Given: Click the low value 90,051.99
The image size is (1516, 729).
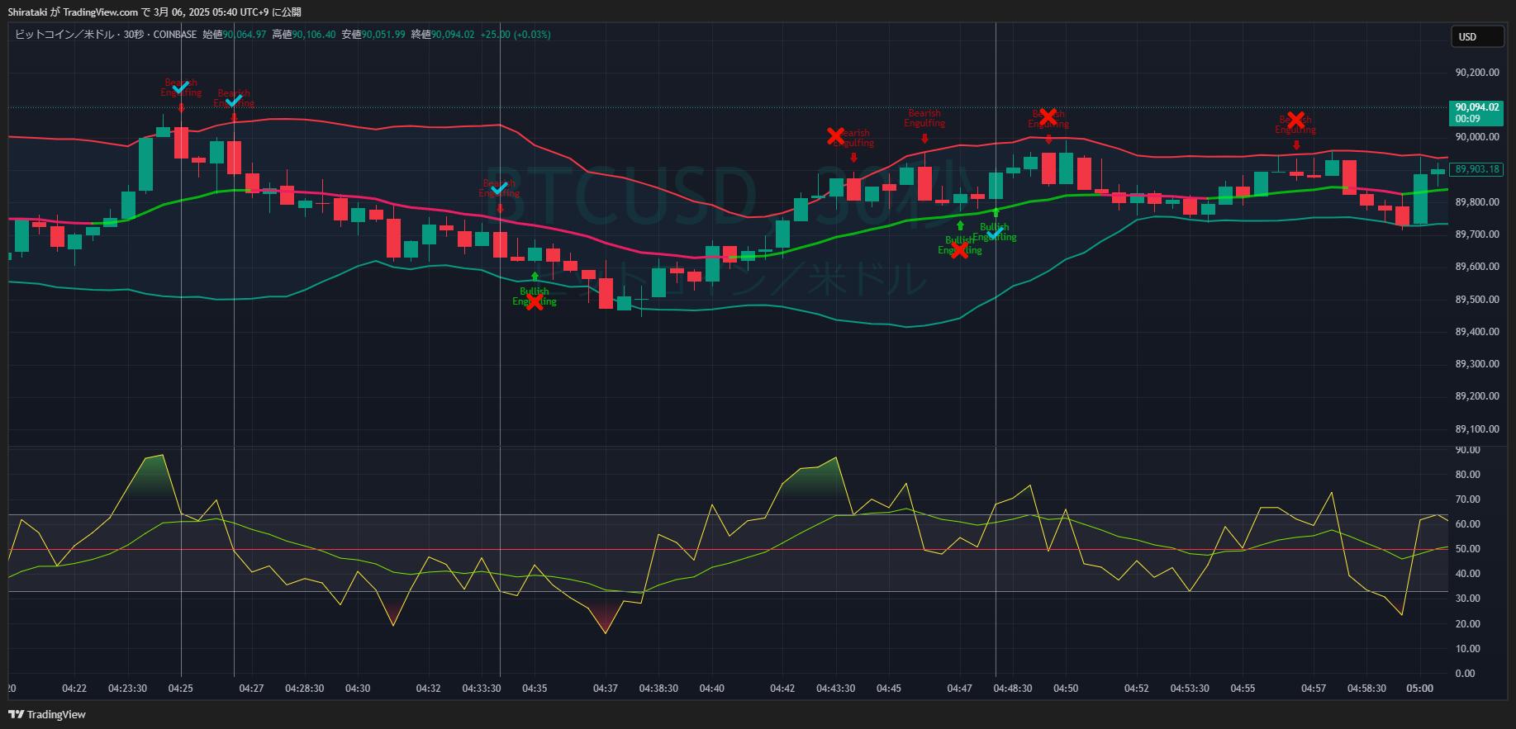Looking at the screenshot, I should pyautogui.click(x=383, y=35).
